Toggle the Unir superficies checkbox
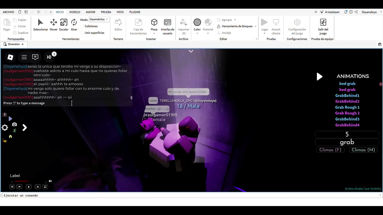 pyautogui.click(x=82, y=33)
